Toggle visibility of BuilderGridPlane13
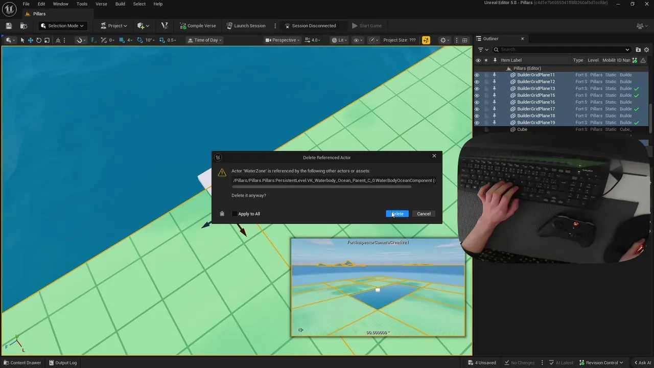This screenshot has width=654, height=368. [477, 88]
